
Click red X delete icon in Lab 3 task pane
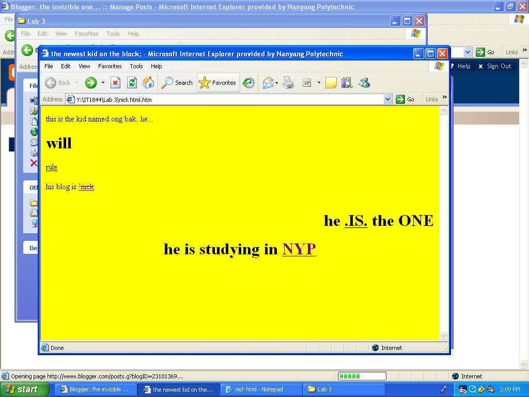(34, 163)
